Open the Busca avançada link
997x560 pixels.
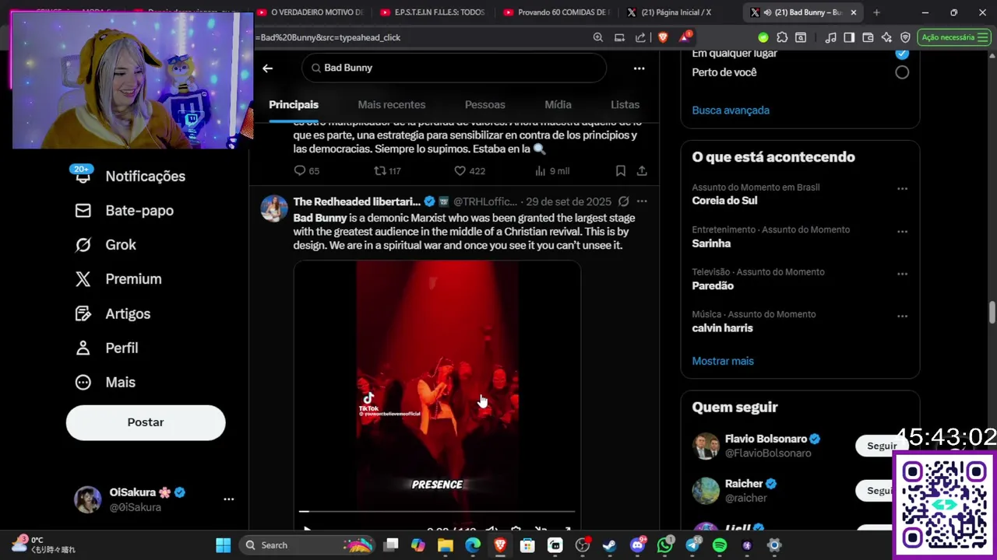(x=730, y=110)
